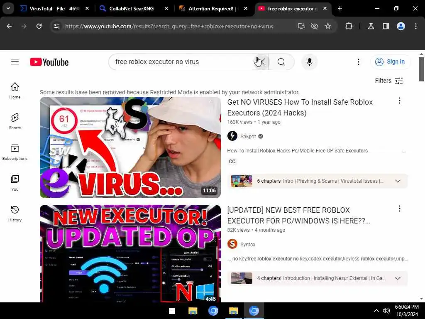Open the tab search dropdown arrow
425x319 pixels.
[8, 8]
